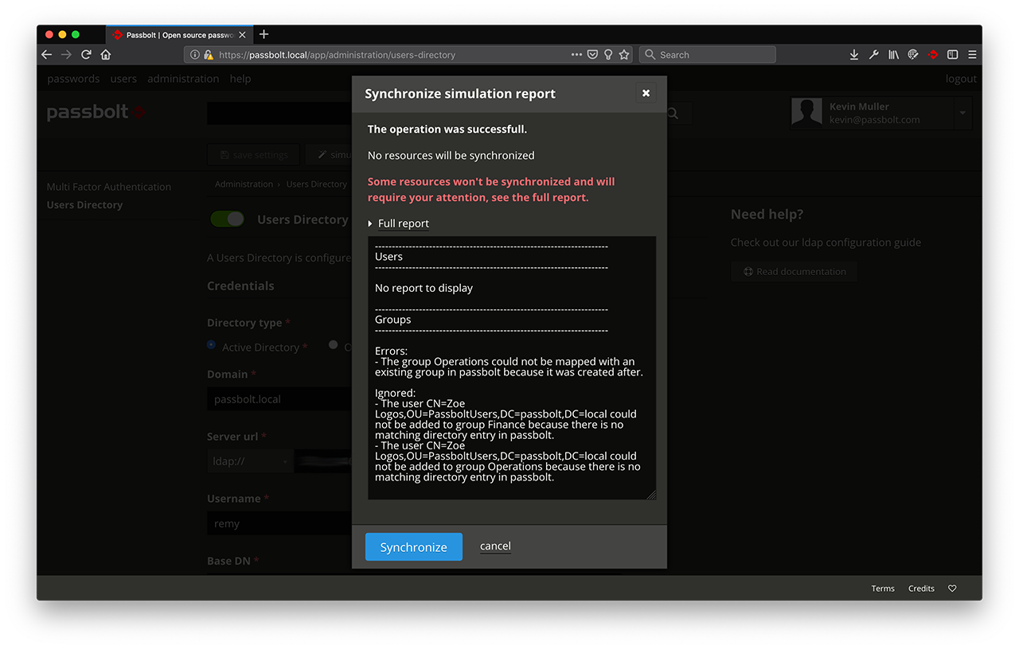
Task: Select Users Directory in sidebar
Action: (84, 205)
